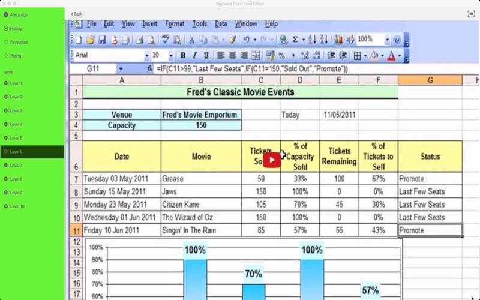Select column header G
This screenshot has width=480, height=300.
pyautogui.click(x=430, y=80)
